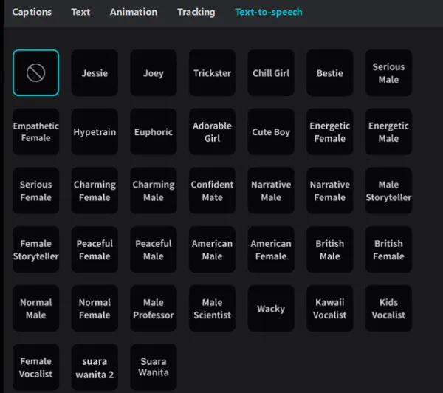Apply the Male Professor voice
Screen dimensions: 443x393
point(154,308)
